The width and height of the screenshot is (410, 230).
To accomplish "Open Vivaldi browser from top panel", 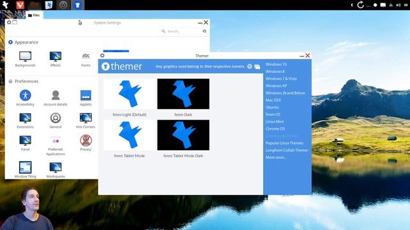I will click(20, 5).
